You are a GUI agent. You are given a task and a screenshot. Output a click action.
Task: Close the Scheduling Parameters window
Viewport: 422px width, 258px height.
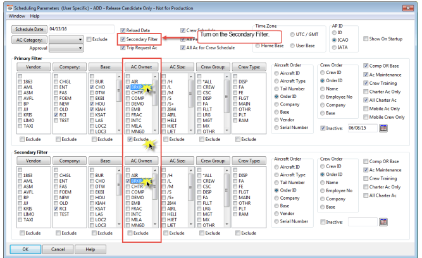pyautogui.click(x=408, y=8)
